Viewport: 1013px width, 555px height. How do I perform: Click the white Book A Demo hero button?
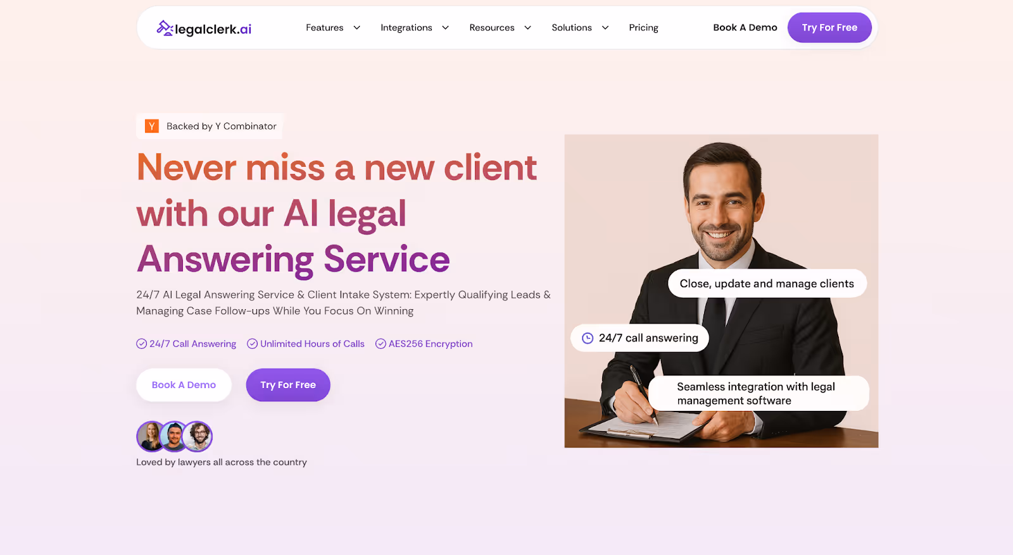click(184, 385)
